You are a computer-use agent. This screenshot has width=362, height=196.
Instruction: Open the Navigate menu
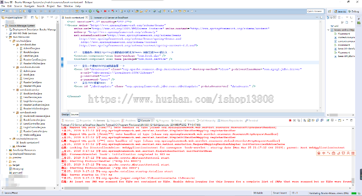(x=29, y=6)
